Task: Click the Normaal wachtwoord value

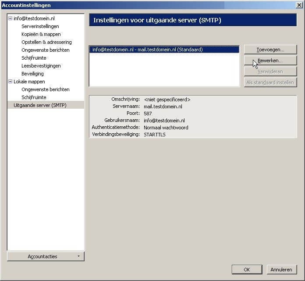Action: click(166, 128)
